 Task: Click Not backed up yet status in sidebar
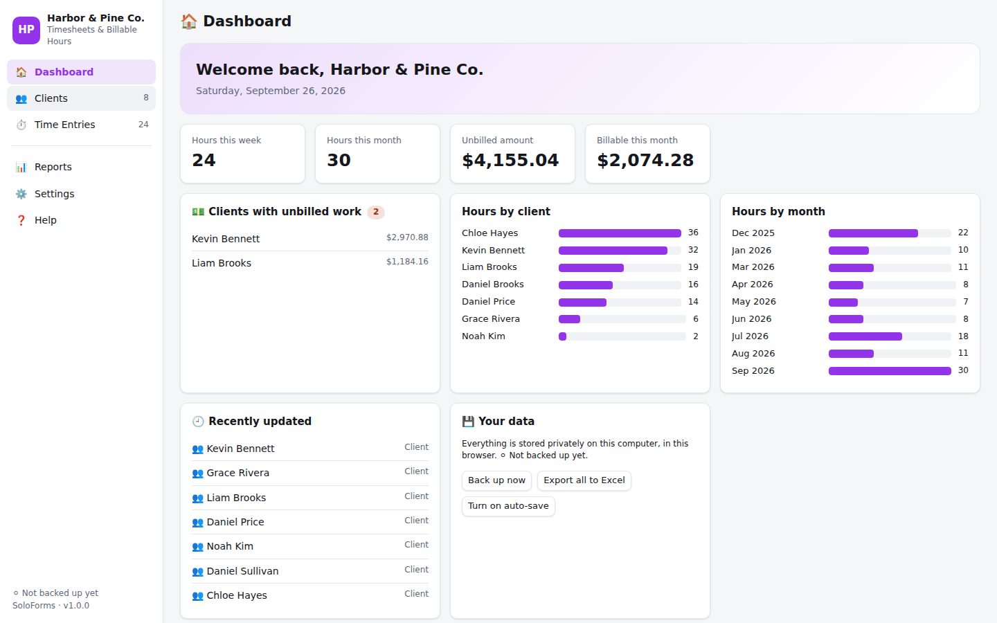[55, 593]
